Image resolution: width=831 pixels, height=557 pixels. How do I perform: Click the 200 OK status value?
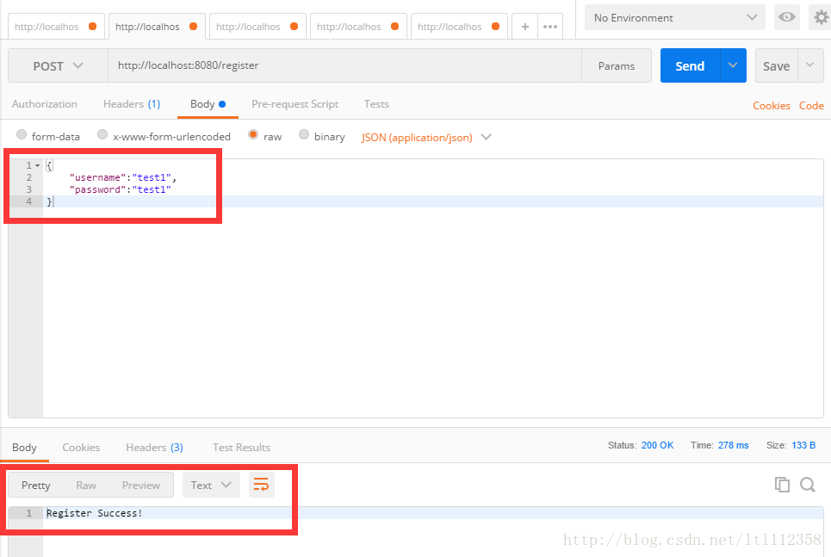657,445
